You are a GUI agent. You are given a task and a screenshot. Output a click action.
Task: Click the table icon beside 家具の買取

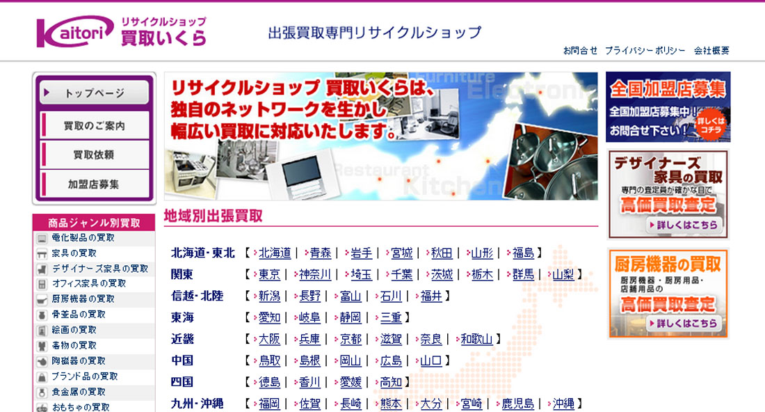(42, 253)
